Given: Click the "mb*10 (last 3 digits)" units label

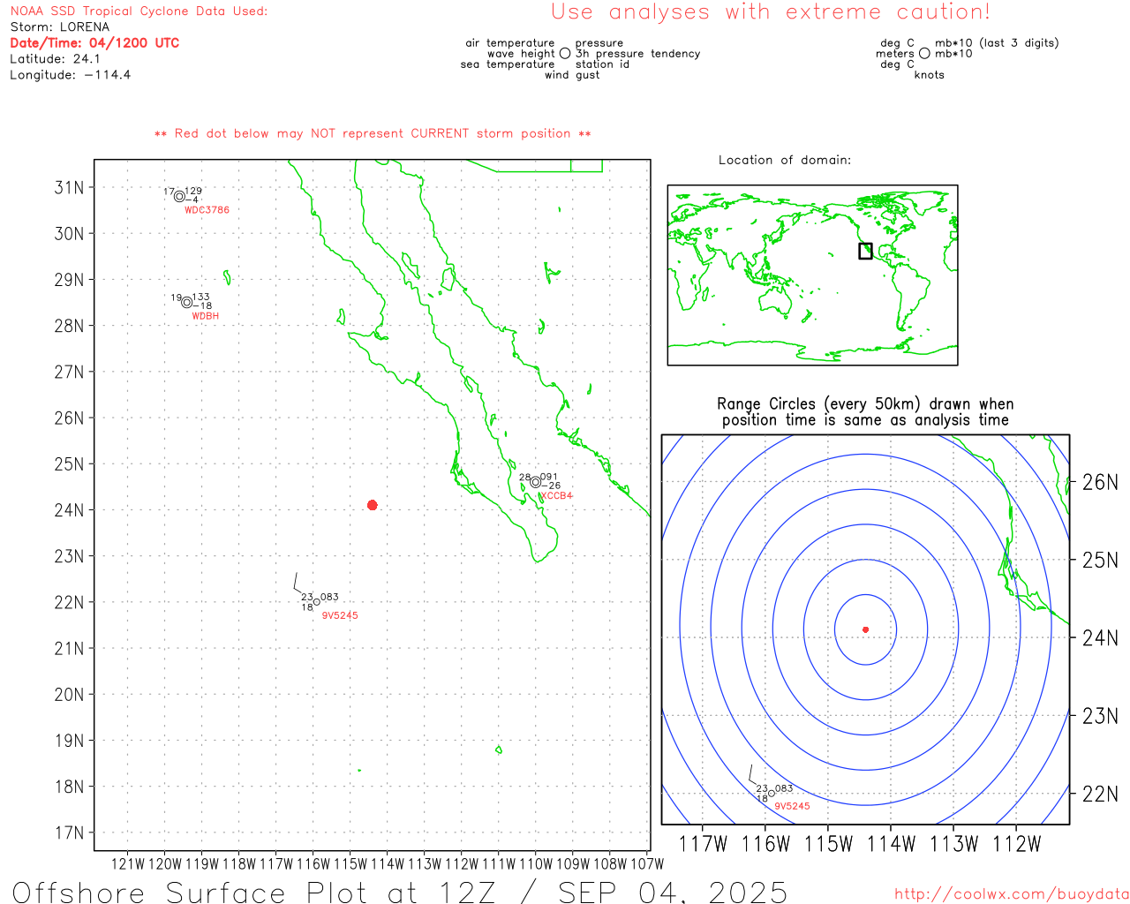Looking at the screenshot, I should point(997,43).
